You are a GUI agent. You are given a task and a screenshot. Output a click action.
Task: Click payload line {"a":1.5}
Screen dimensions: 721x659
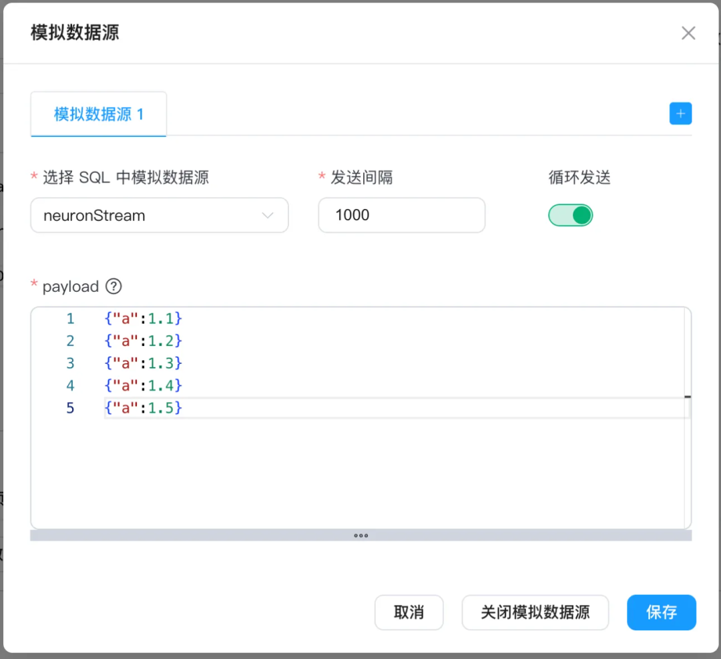tap(143, 407)
